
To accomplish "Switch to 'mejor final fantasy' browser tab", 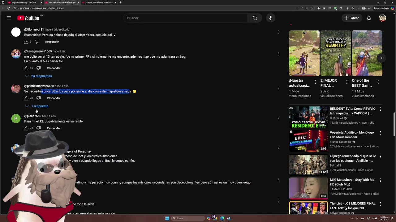I will click(24, 2).
